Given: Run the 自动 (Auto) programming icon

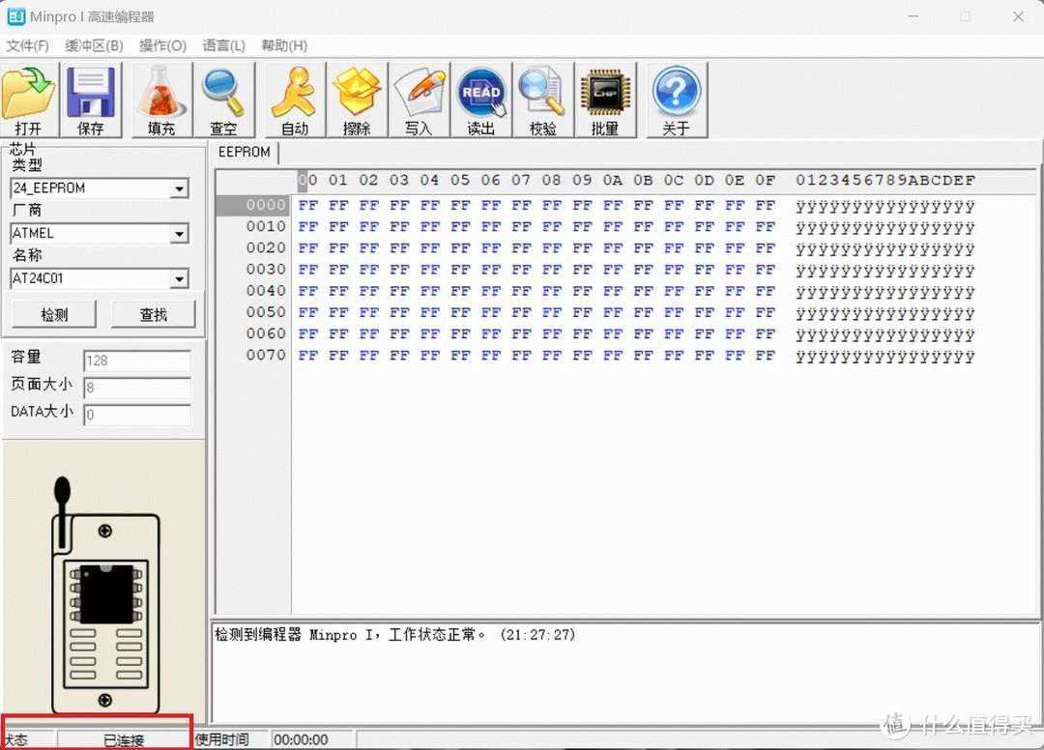Looking at the screenshot, I should (295, 101).
